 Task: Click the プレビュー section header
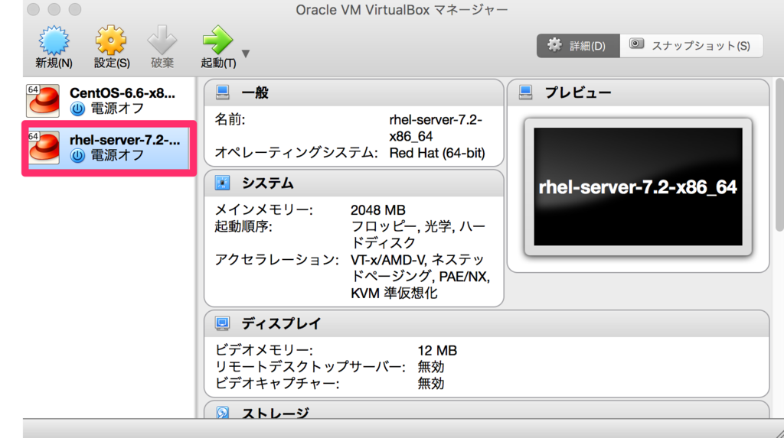click(638, 93)
